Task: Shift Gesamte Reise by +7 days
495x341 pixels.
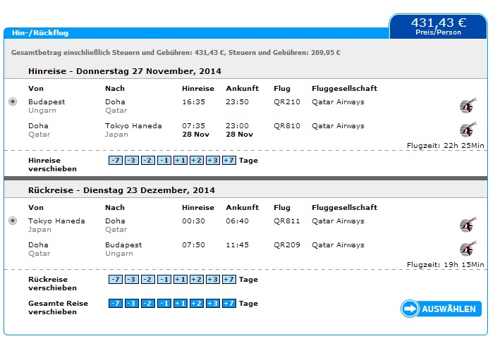Action: (x=229, y=303)
